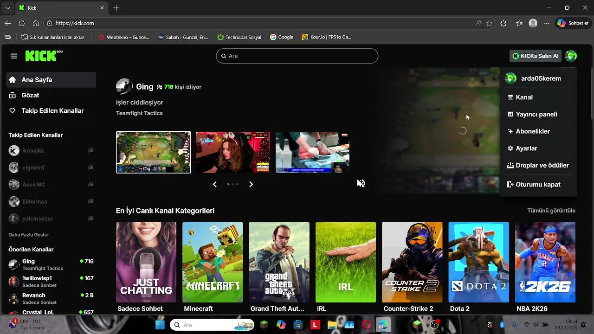This screenshot has width=594, height=334.
Task: Open the Technopat Sosyal bookmark
Action: click(x=239, y=37)
